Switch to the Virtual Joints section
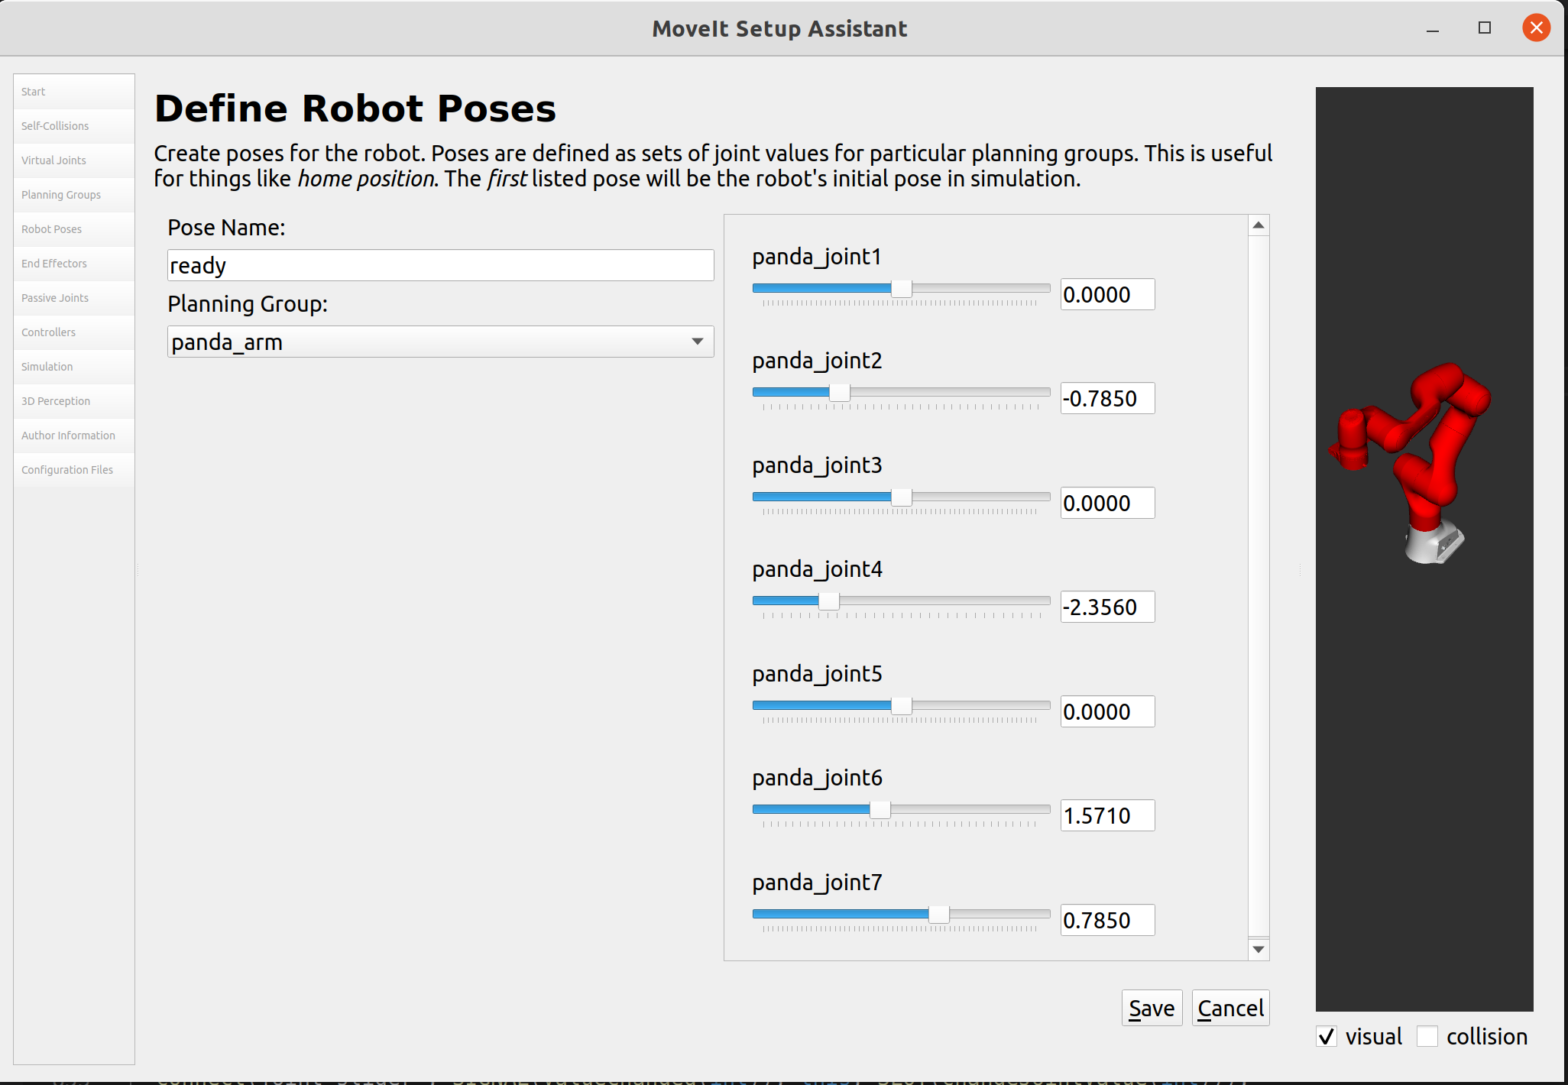Viewport: 1568px width, 1085px height. tap(53, 160)
